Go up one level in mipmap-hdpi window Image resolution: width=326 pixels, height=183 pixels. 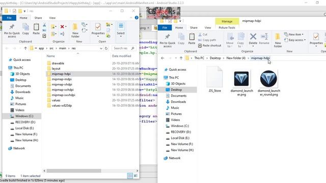(x=181, y=58)
